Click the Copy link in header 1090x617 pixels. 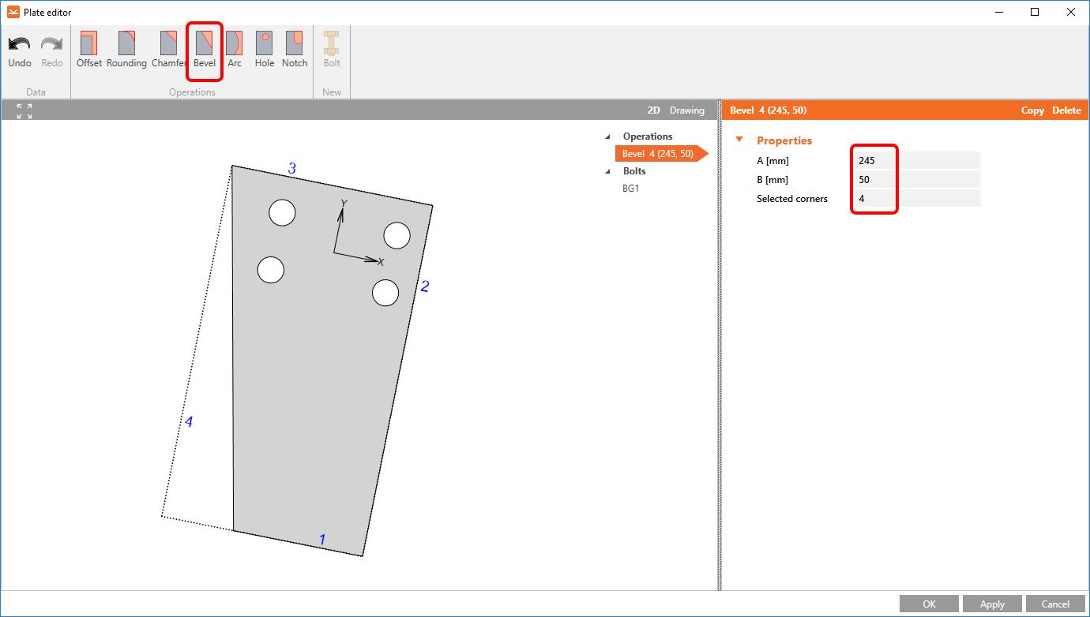coord(1032,110)
